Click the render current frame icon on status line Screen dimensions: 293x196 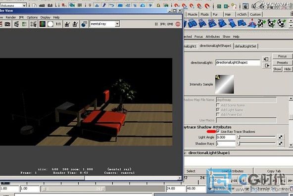pos(245,6)
